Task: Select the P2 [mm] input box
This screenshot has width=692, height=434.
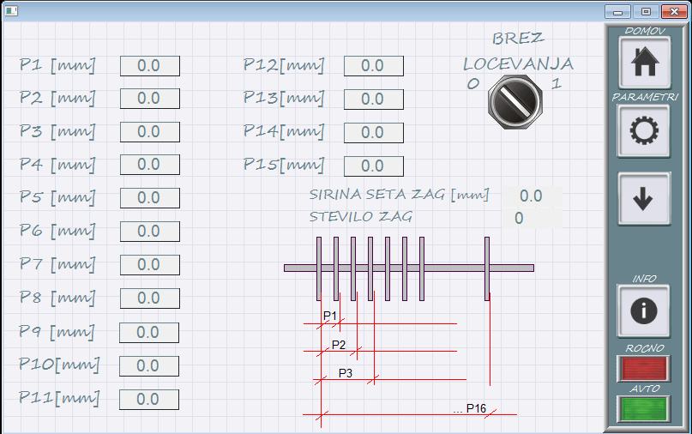Action: point(149,99)
